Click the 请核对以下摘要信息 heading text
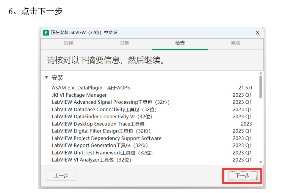The image size is (285, 193). tap(105, 60)
